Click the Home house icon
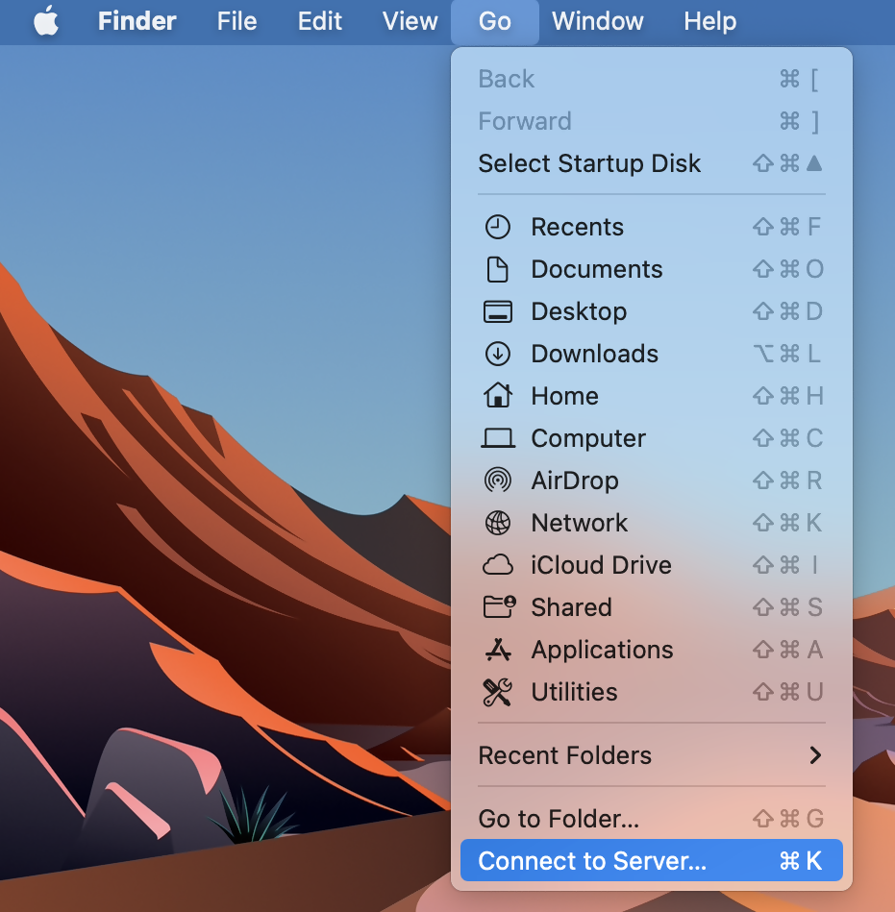 coord(498,396)
